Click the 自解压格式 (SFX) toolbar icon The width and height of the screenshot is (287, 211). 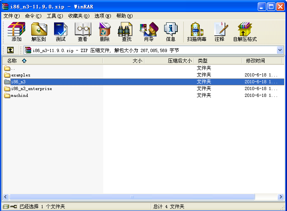click(245, 32)
